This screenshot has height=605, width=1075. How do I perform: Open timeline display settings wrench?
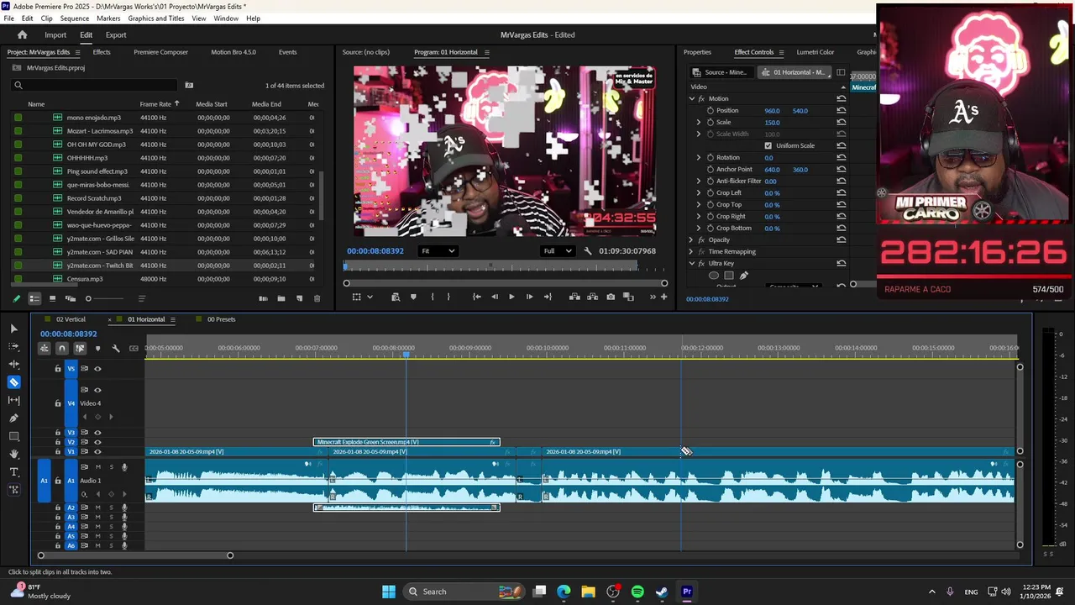[116, 348]
